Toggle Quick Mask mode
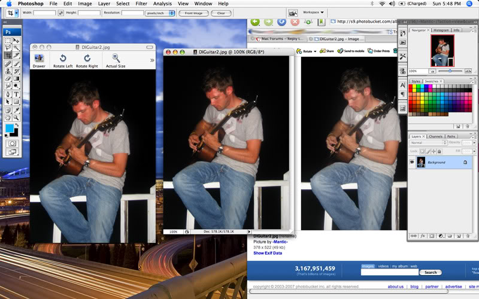The image size is (479, 299). coord(12,144)
